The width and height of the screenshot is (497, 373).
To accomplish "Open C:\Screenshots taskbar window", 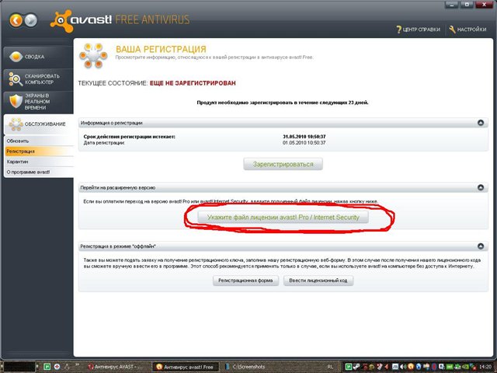I will pos(250,367).
